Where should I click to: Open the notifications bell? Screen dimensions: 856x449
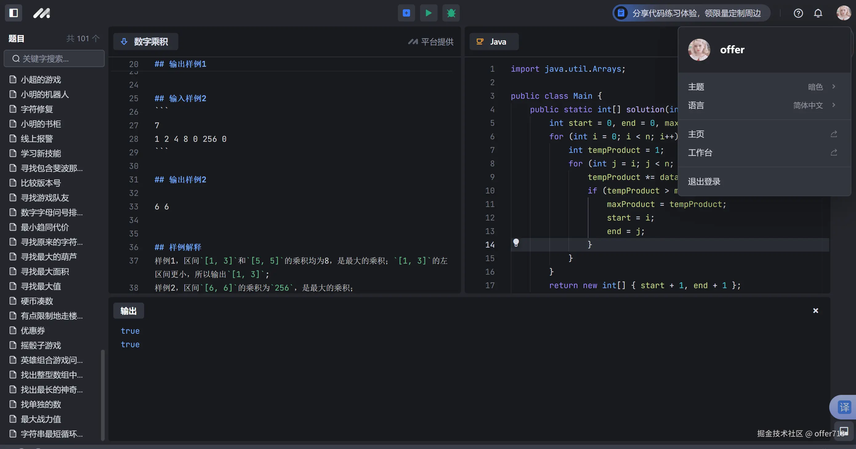click(x=818, y=13)
